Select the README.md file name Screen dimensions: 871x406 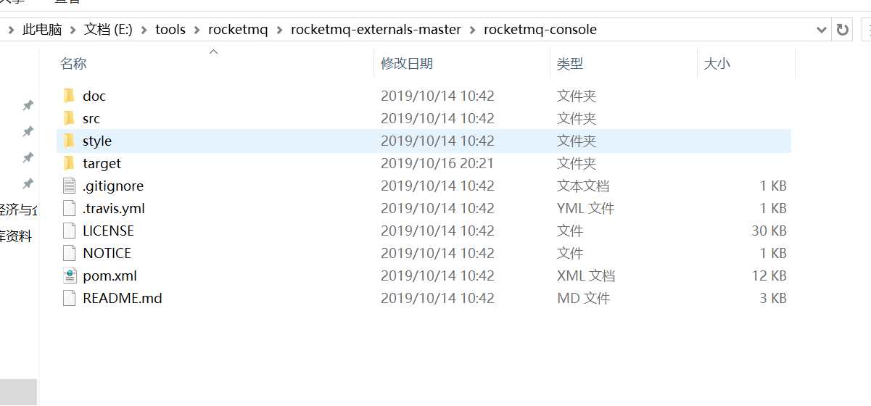coord(123,298)
